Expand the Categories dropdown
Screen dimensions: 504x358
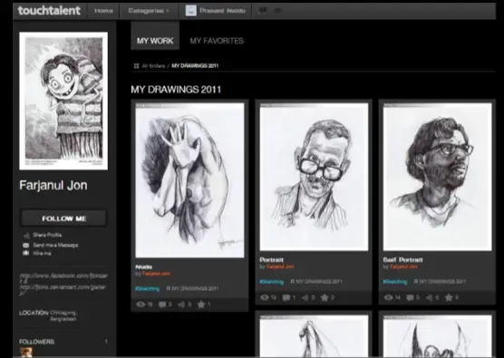pos(149,11)
